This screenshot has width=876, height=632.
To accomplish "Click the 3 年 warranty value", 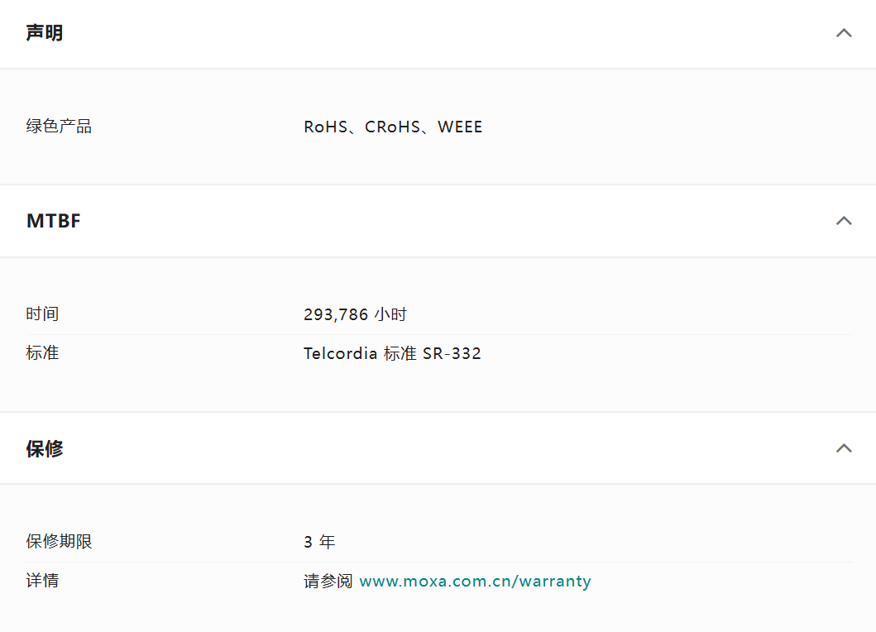I will pos(319,542).
